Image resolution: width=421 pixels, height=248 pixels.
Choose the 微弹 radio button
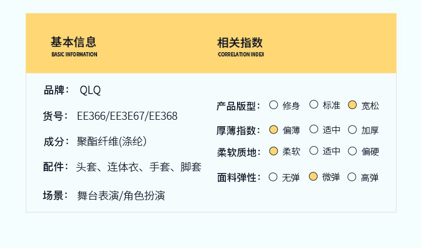(x=314, y=177)
